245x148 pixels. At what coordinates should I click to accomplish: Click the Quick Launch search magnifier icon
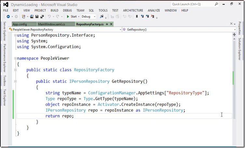tap(216, 4)
